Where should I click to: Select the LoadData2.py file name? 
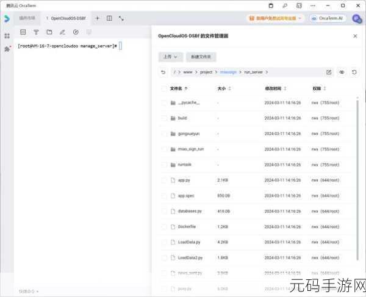tap(190, 258)
